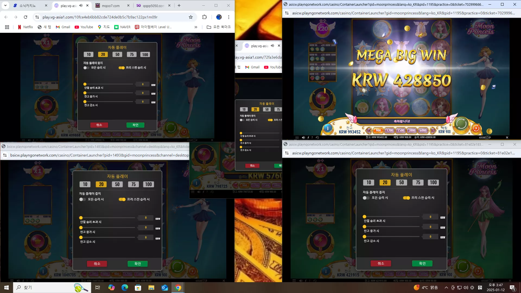
Task: Switch to the mqoo7.com tab
Action: (x=112, y=5)
